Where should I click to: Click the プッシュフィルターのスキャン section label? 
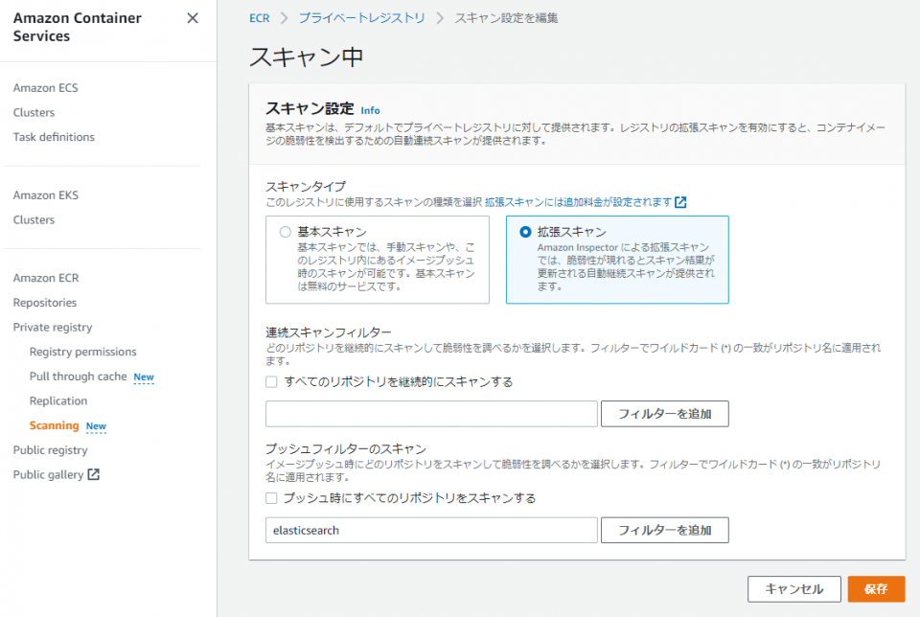click(346, 448)
